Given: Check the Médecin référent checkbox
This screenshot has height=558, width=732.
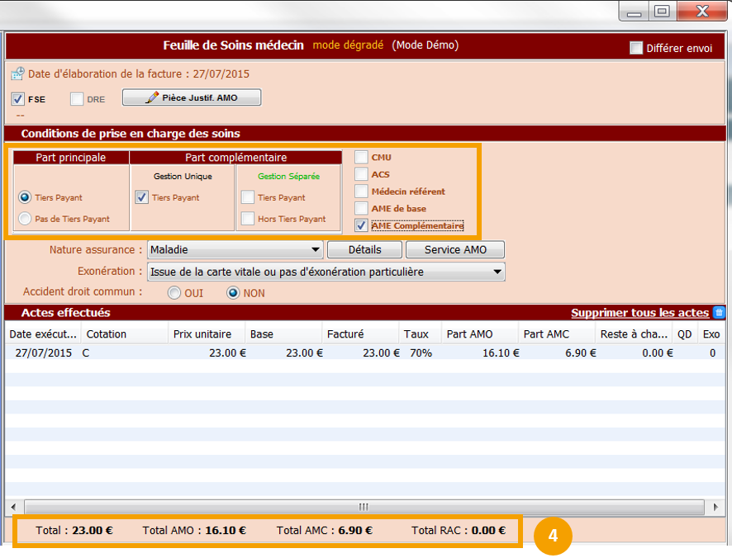Looking at the screenshot, I should click(x=361, y=192).
